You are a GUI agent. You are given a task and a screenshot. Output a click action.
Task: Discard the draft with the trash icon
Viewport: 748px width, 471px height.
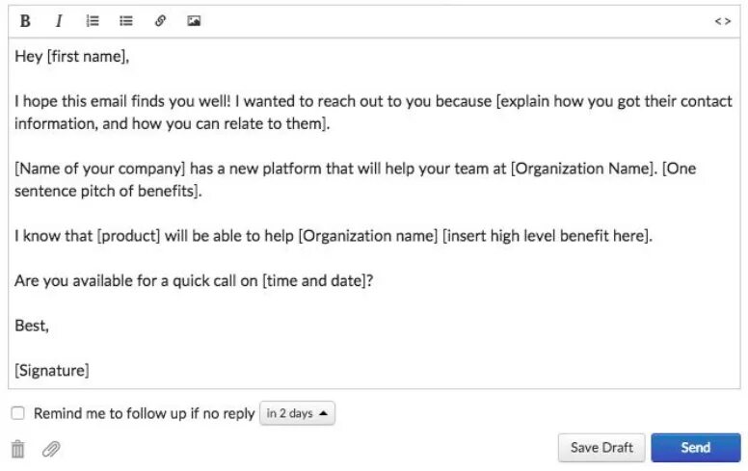tap(17, 448)
